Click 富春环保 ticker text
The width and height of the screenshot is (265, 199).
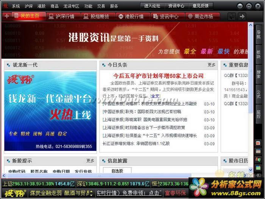click(x=176, y=193)
